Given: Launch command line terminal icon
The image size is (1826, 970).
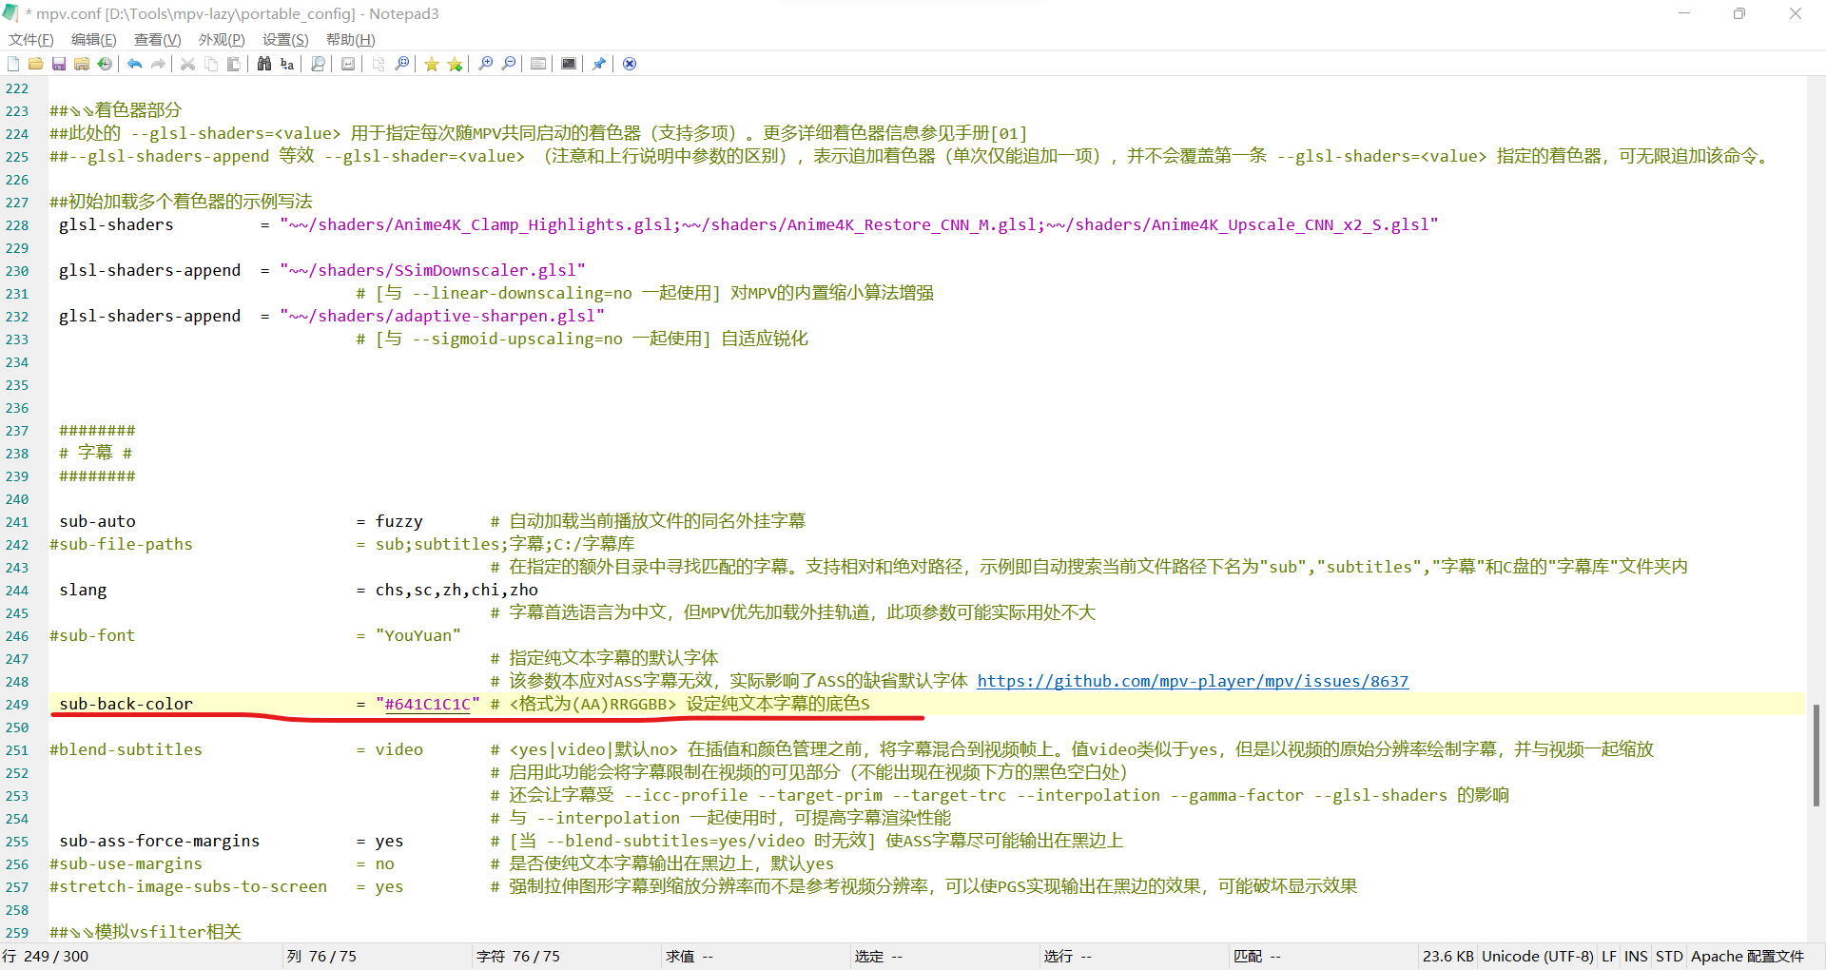Looking at the screenshot, I should pos(569,64).
